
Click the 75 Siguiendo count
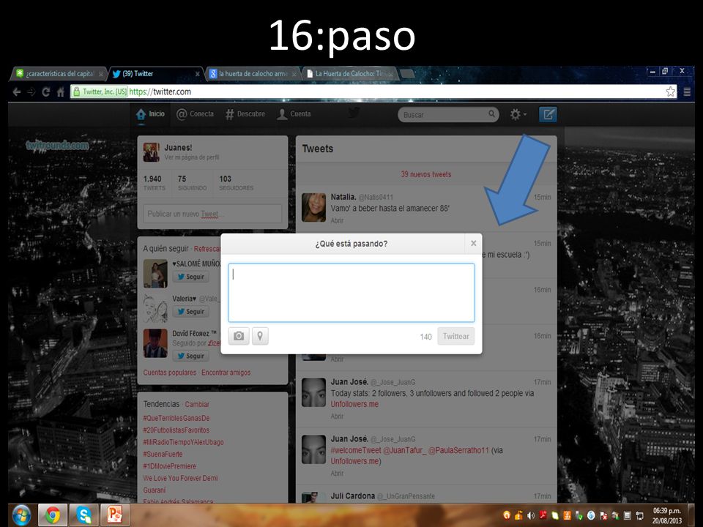pos(192,182)
